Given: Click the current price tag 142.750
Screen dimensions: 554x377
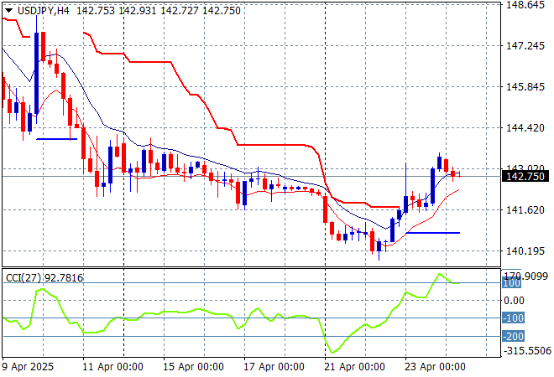Looking at the screenshot, I should point(525,176).
